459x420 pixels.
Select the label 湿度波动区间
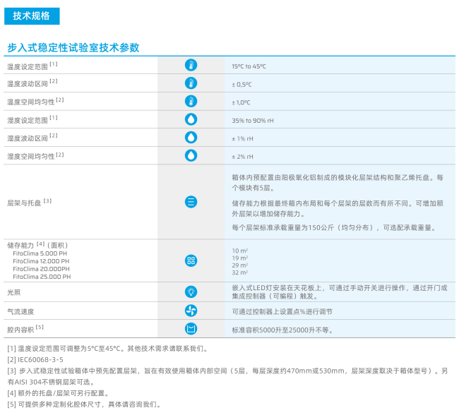28,138
